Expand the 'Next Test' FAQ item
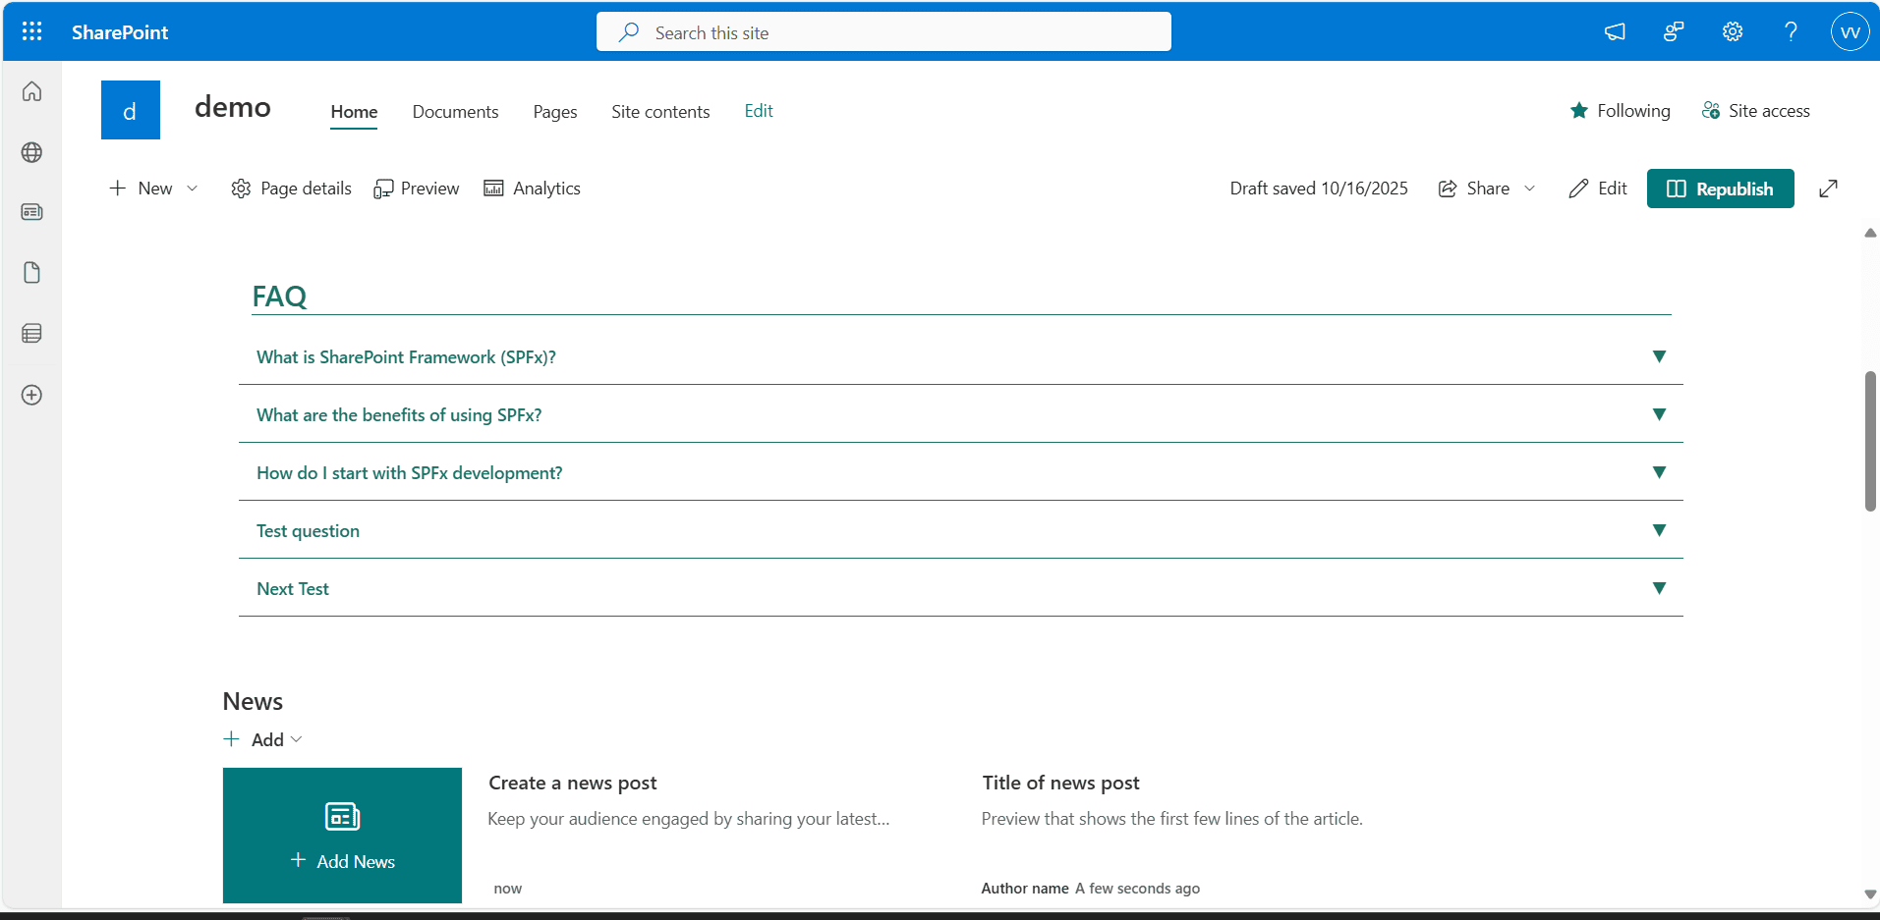 point(1659,588)
